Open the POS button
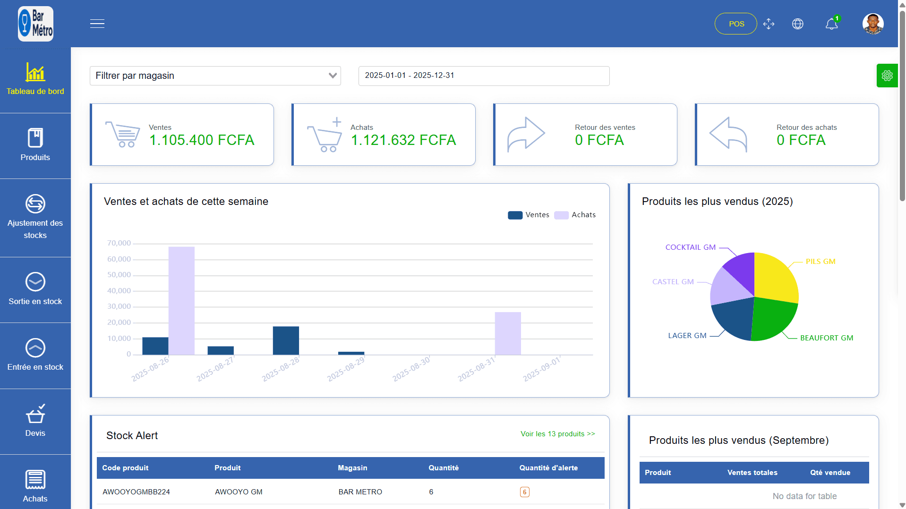Image resolution: width=906 pixels, height=509 pixels. [736, 24]
